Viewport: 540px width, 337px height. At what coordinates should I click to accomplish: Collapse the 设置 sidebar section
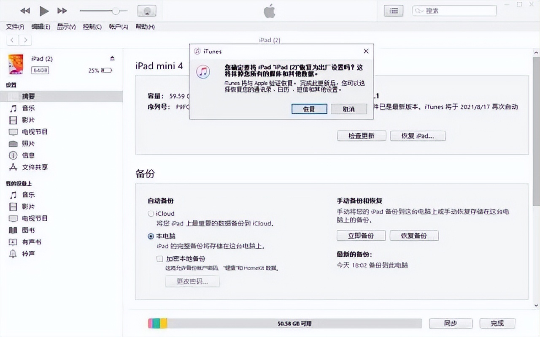11,85
